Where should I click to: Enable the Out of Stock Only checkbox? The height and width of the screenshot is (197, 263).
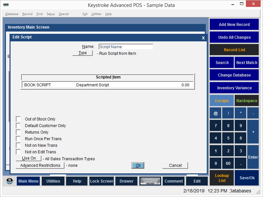tap(18, 119)
